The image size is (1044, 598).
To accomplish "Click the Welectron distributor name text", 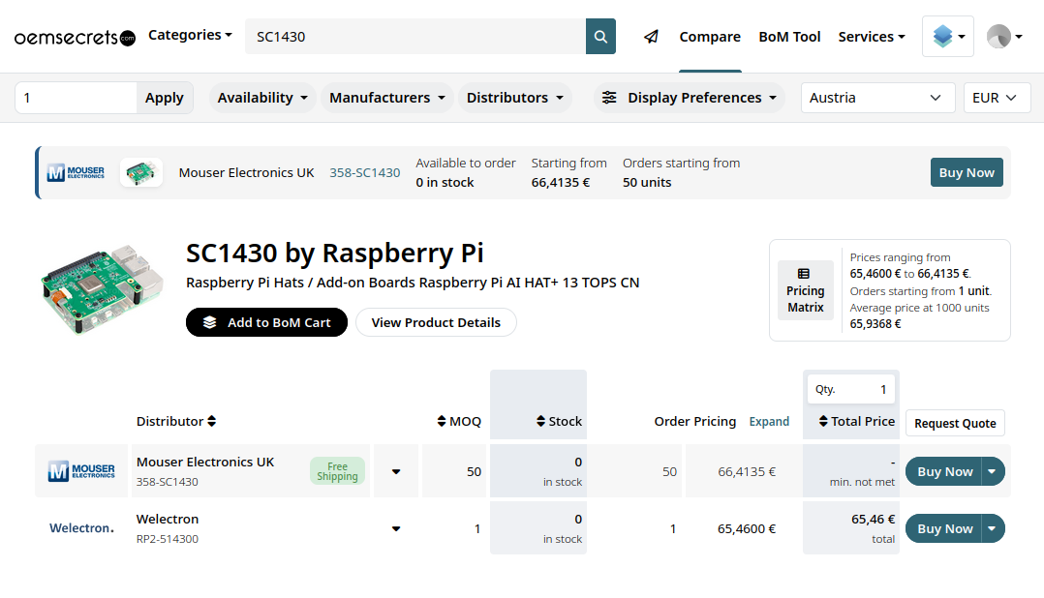I will pyautogui.click(x=168, y=519).
